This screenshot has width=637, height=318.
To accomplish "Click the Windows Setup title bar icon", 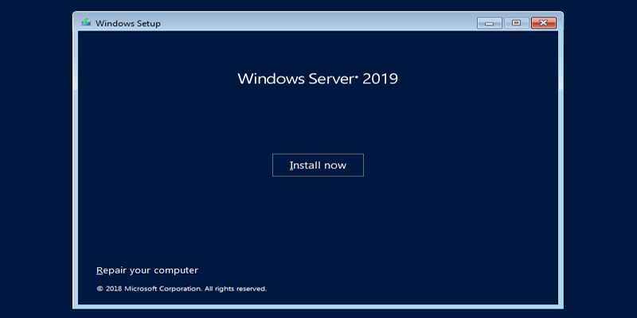I will click(x=86, y=23).
